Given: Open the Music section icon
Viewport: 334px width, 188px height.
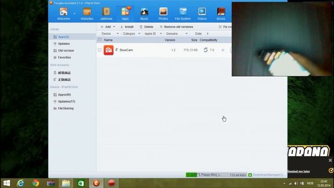Looking at the screenshot, I should tap(144, 14).
